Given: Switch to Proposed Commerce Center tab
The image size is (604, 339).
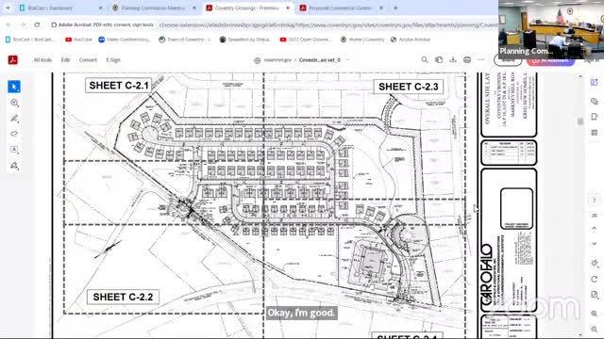Looking at the screenshot, I should [342, 8].
